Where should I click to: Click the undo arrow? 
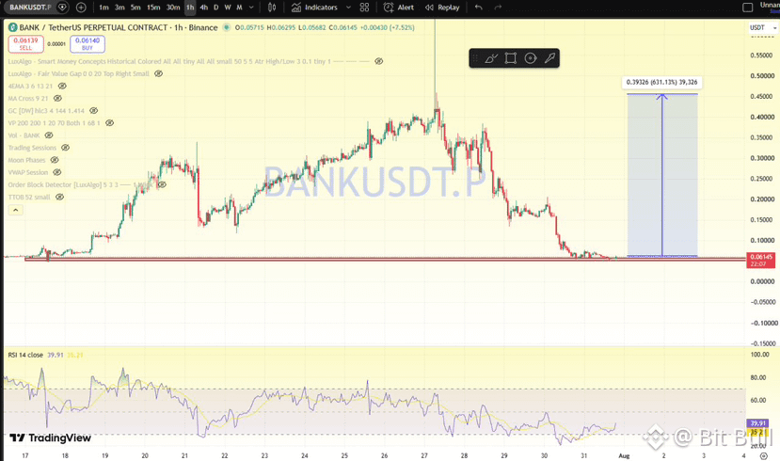[x=479, y=8]
